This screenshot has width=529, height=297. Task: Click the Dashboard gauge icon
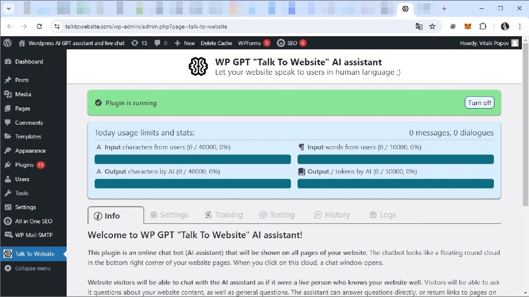(x=8, y=62)
